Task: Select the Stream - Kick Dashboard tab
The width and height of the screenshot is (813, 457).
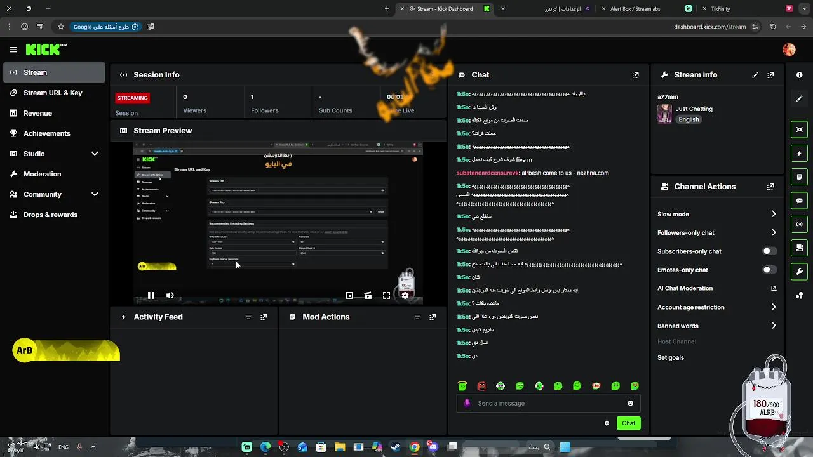Action: click(445, 9)
